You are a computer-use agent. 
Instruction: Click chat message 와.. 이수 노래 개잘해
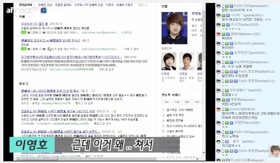click(x=237, y=67)
